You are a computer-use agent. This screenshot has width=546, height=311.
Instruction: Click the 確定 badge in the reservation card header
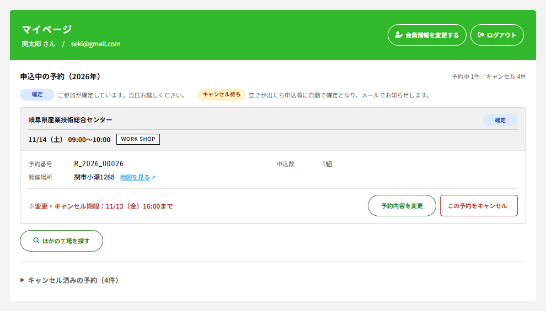(x=500, y=120)
